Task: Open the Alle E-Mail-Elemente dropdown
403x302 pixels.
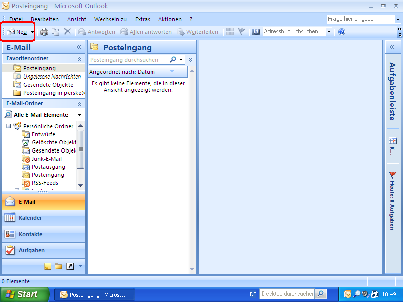Action: click(x=79, y=114)
